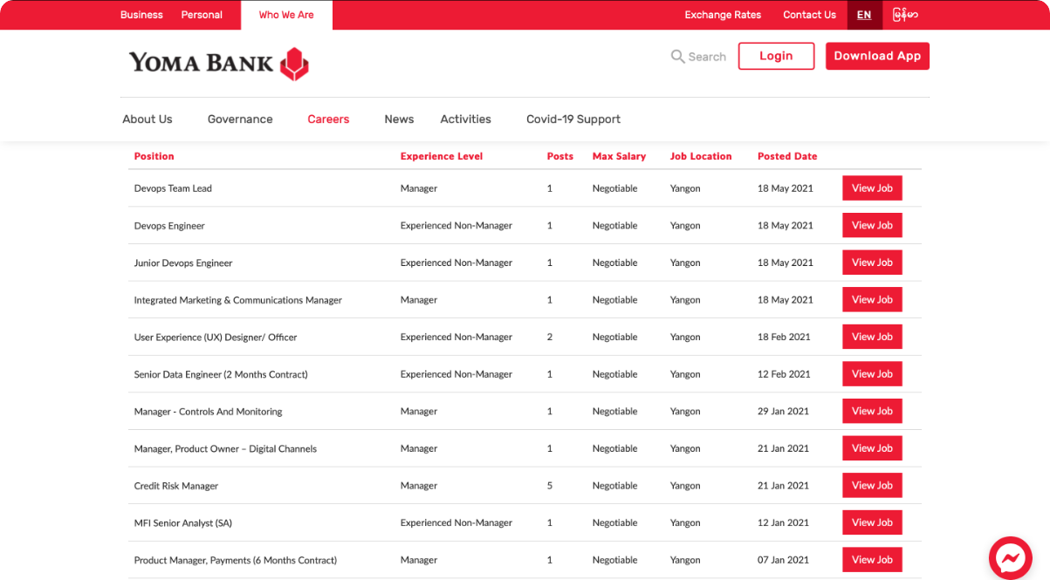Open the Messenger chat bubble
Image resolution: width=1050 pixels, height=580 pixels.
click(x=1010, y=558)
